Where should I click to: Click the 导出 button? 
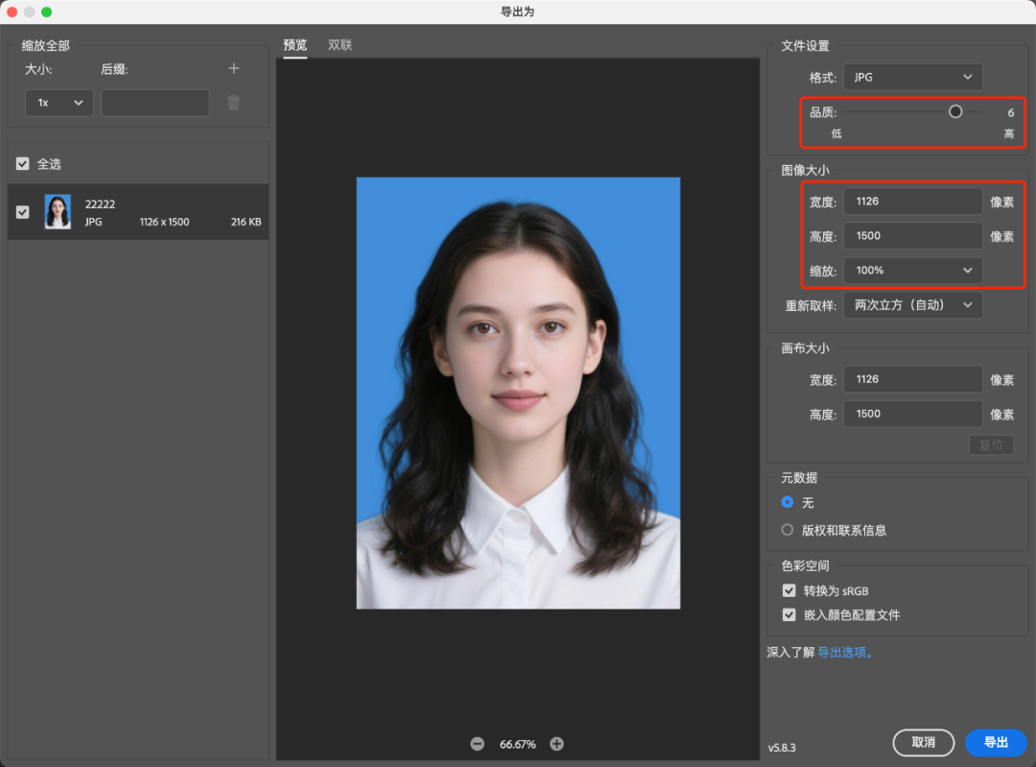(996, 742)
